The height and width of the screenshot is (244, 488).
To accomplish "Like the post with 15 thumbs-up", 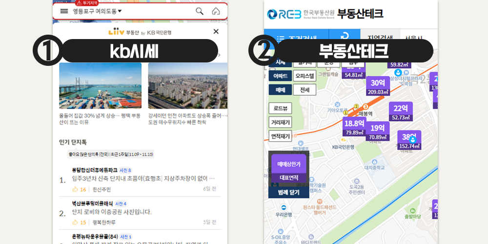I will [79, 222].
